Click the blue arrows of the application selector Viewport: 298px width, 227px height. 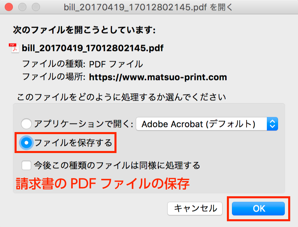(272, 124)
